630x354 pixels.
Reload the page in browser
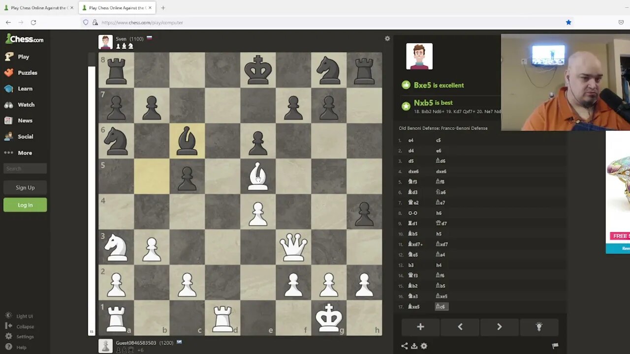coord(33,22)
